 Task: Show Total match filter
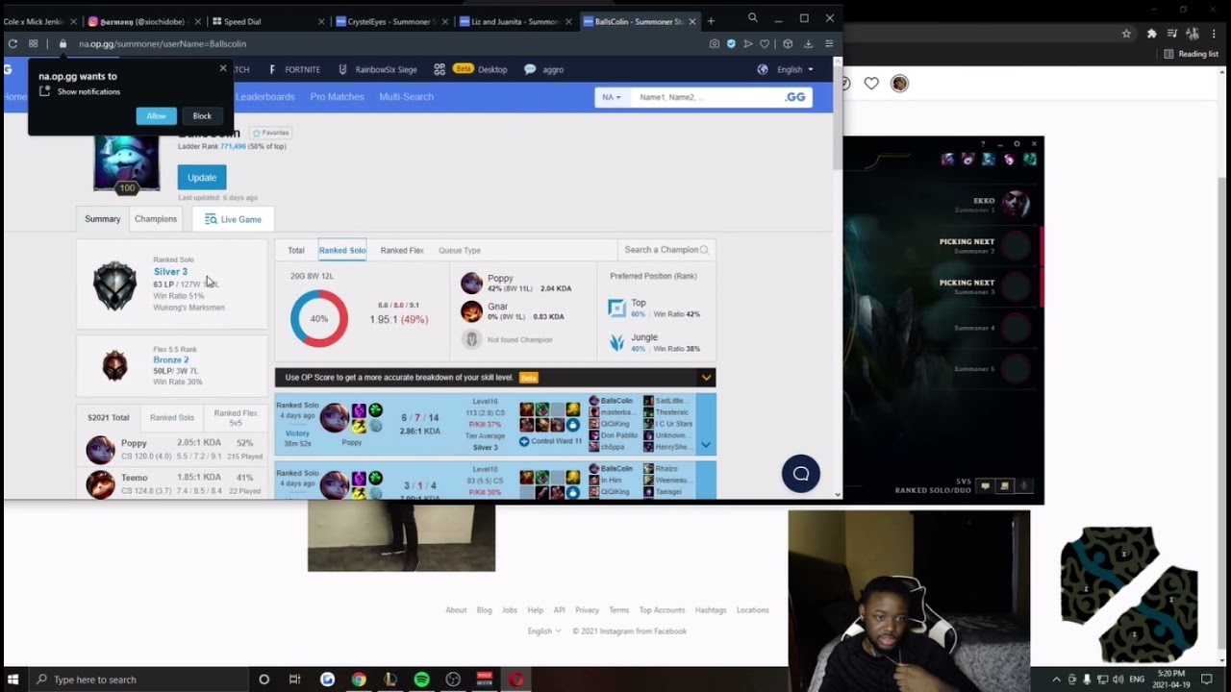pos(296,250)
